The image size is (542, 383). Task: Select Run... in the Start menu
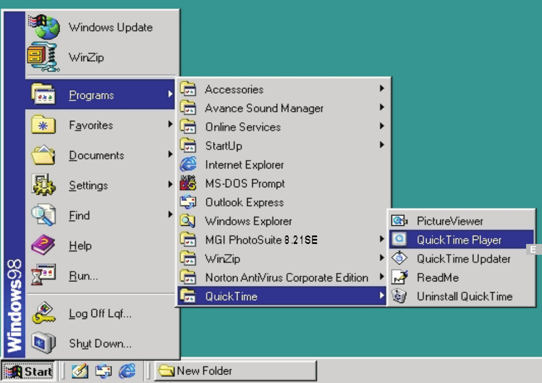tap(100, 275)
